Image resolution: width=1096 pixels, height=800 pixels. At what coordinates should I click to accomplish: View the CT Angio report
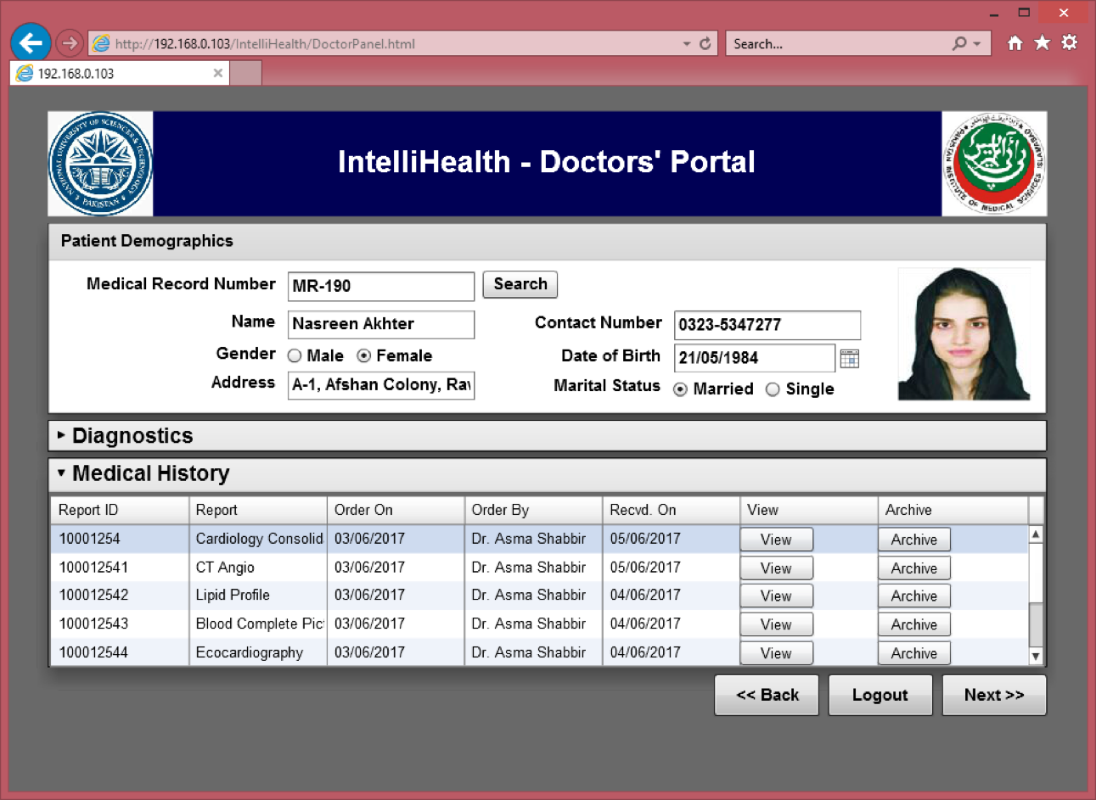[x=776, y=568]
